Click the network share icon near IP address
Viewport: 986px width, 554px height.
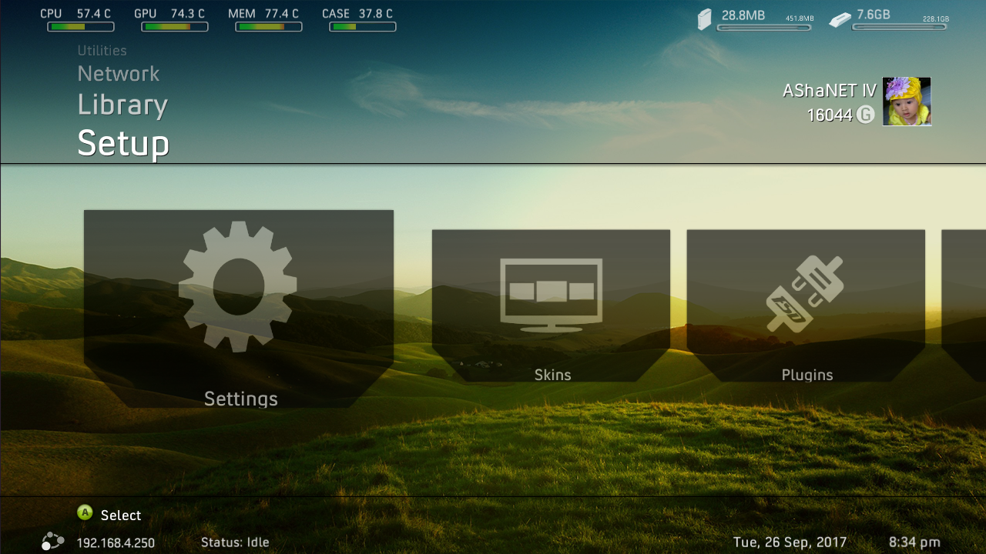tap(52, 542)
